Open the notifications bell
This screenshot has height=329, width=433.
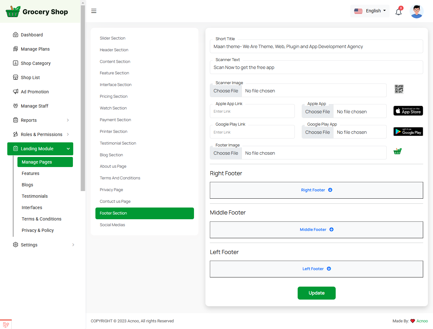[398, 12]
